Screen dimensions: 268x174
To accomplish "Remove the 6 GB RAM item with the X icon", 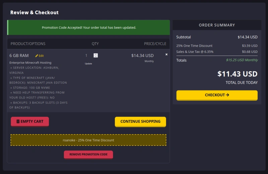I will point(166,54).
